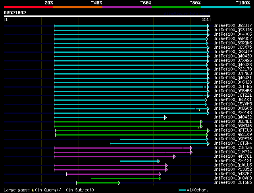This screenshot has height=193, width=254.
Task: Click the cyan =100char. scale bar
Action: 183,190
